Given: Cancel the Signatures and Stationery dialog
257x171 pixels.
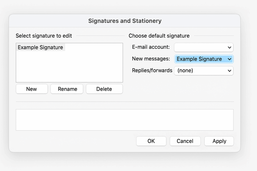Looking at the screenshot, I should pos(185,141).
